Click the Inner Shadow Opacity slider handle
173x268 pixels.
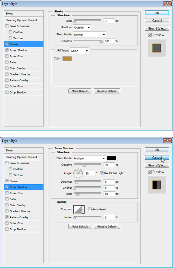tap(85, 165)
